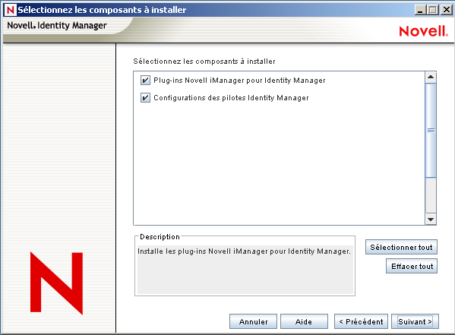
Task: Cancel installation with Annuler button
Action: coord(253,321)
